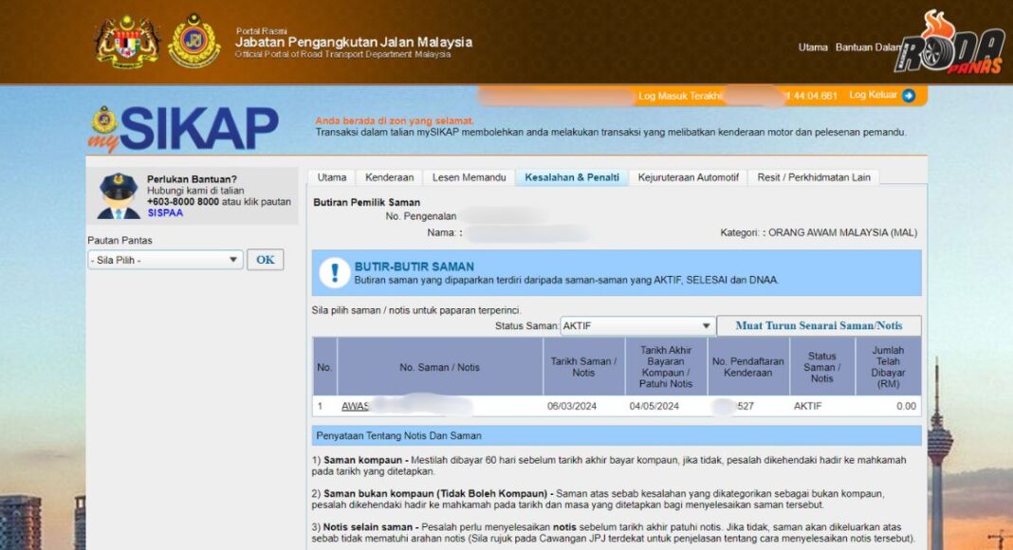Click the arrow icon beside Log Keluar

pyautogui.click(x=909, y=95)
